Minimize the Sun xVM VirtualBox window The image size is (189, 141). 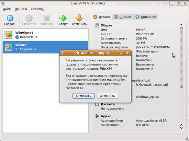tap(172, 3)
